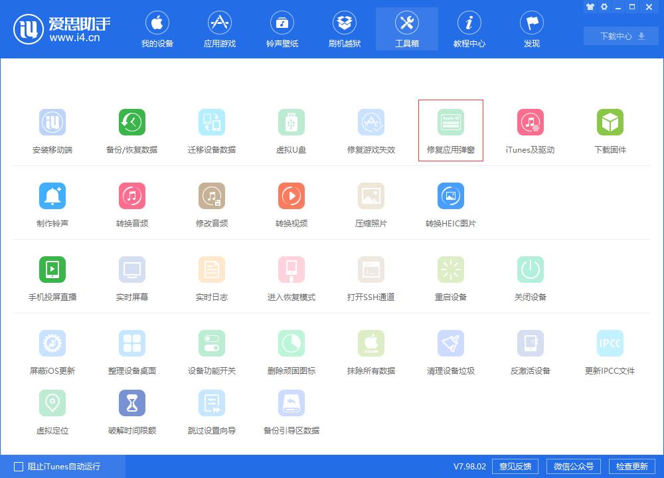Screen dimensions: 664x478
Task: Start 手机投屏直播 screen mirroring
Action: click(x=52, y=277)
